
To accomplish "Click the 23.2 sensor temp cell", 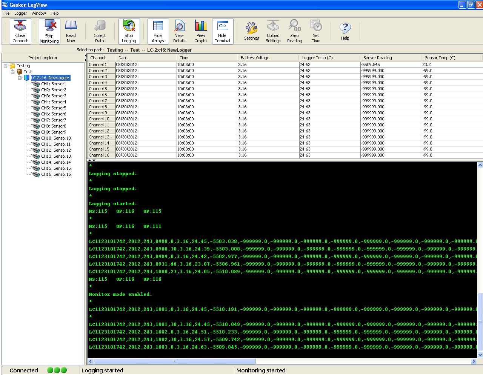I will [452, 65].
